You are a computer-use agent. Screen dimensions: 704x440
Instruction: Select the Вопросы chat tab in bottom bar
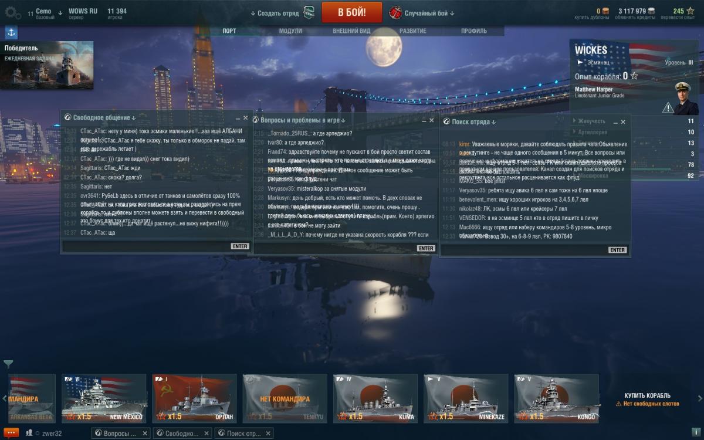click(120, 434)
